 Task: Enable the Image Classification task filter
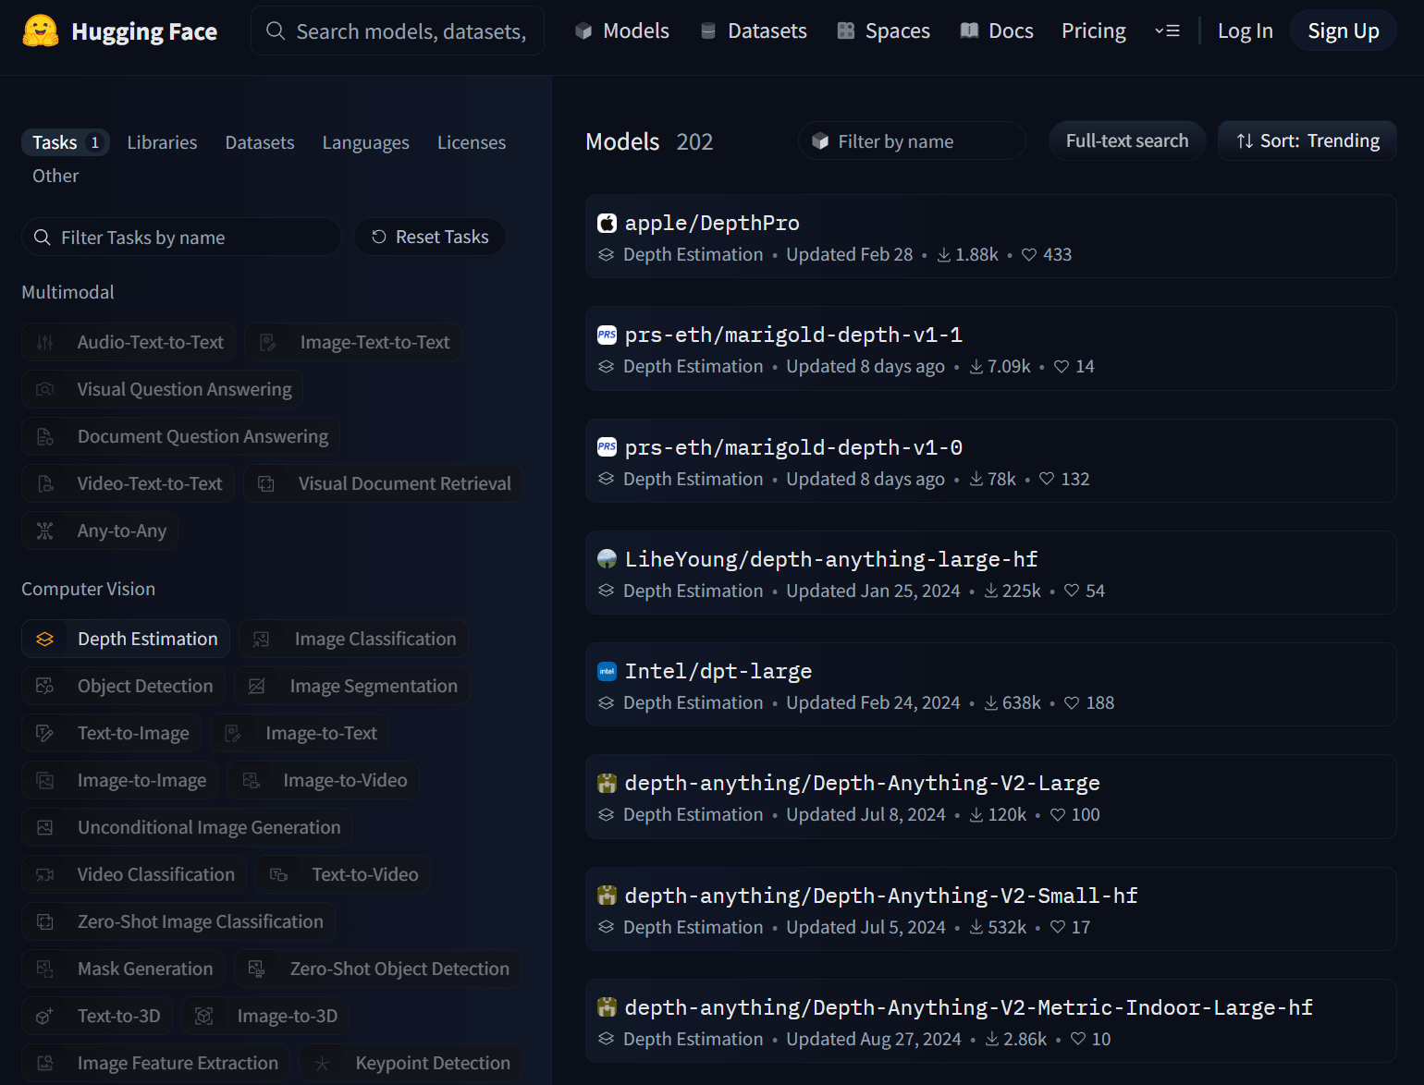coord(353,639)
